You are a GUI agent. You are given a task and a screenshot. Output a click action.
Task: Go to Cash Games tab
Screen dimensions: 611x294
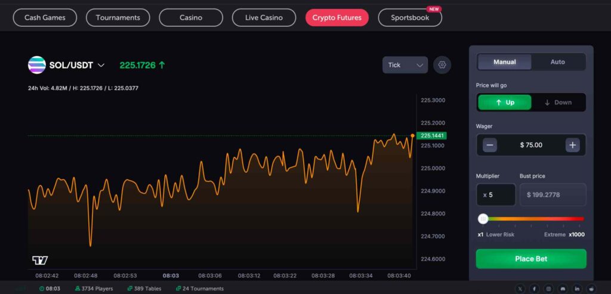pyautogui.click(x=45, y=17)
